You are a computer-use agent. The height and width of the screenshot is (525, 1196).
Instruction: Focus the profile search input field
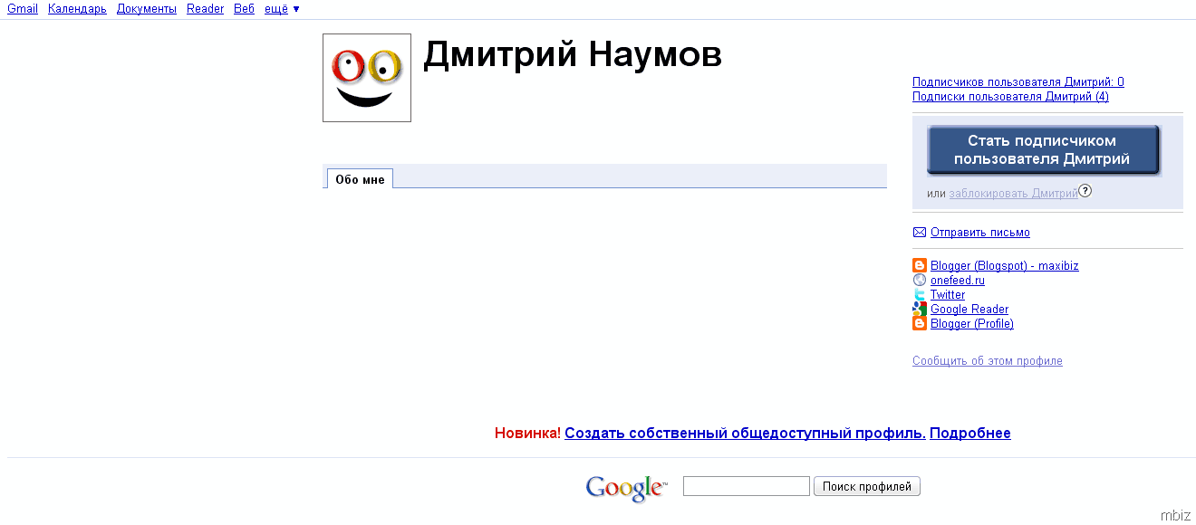(747, 487)
